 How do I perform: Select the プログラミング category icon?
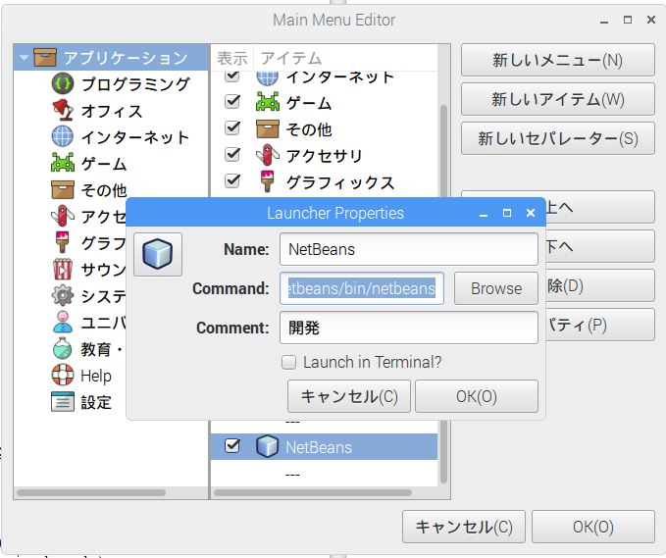[x=63, y=84]
